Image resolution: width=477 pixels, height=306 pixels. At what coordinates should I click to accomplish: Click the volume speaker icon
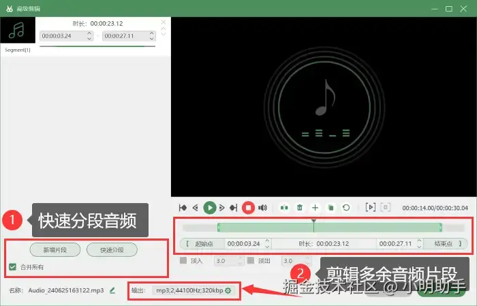point(262,208)
